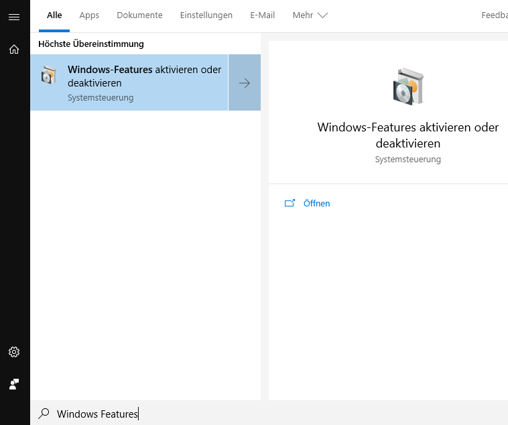Click the person feedback icon in sidebar

[14, 384]
